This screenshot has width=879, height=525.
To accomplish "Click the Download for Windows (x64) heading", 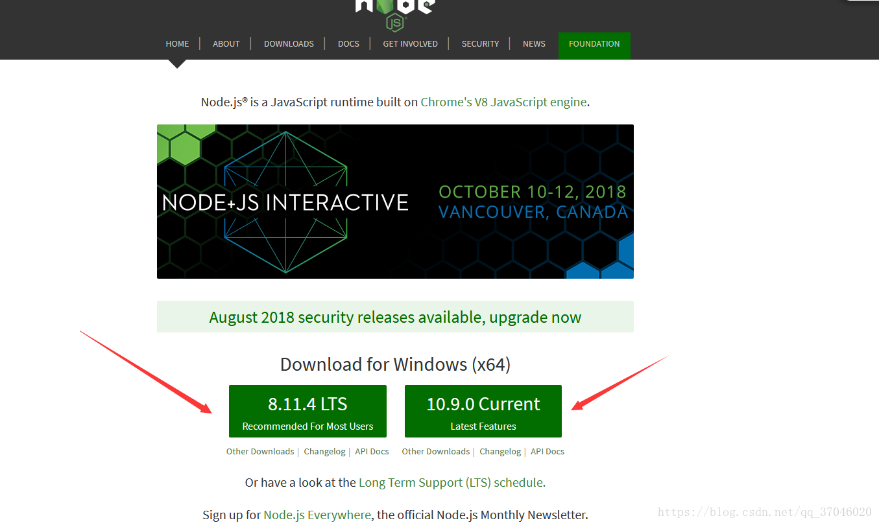I will (395, 364).
